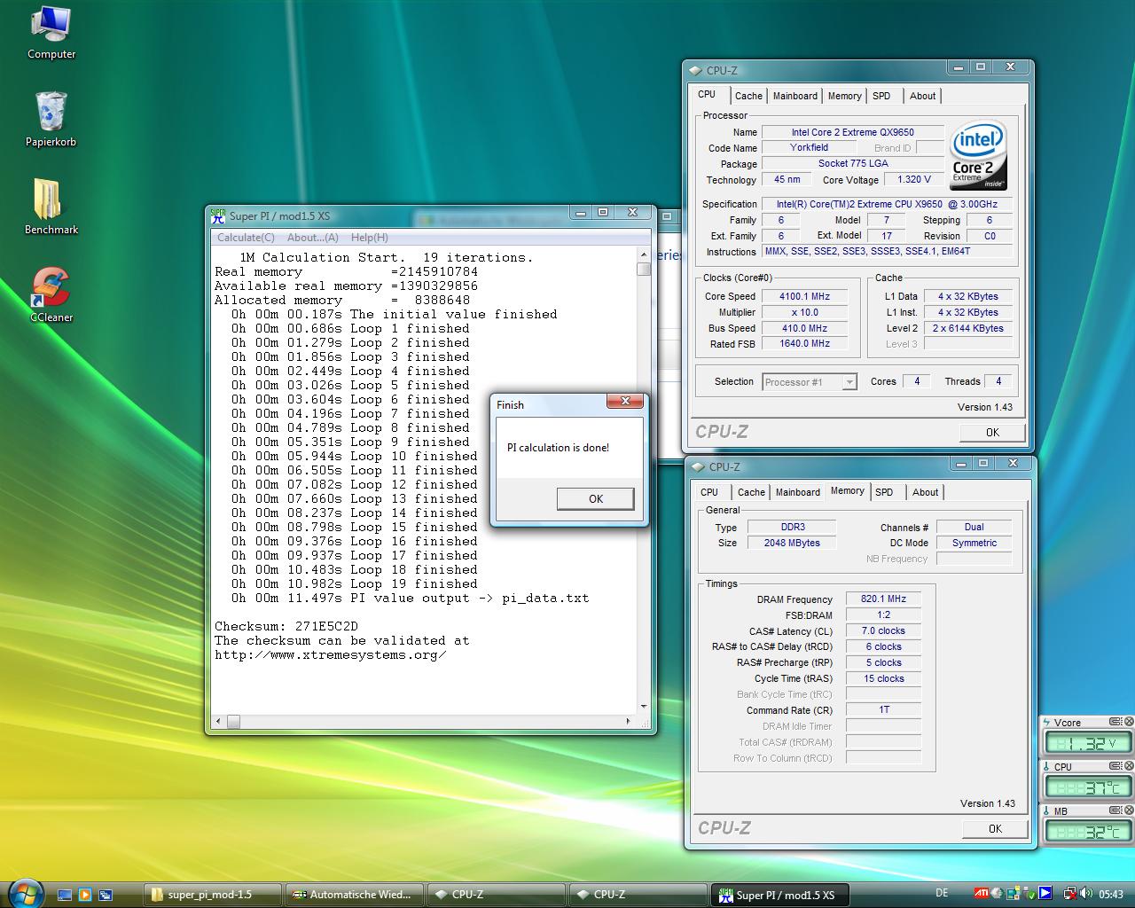Click OK in CPU-Z window showing DRAM Frequency
1135x908 pixels.
pos(995,829)
